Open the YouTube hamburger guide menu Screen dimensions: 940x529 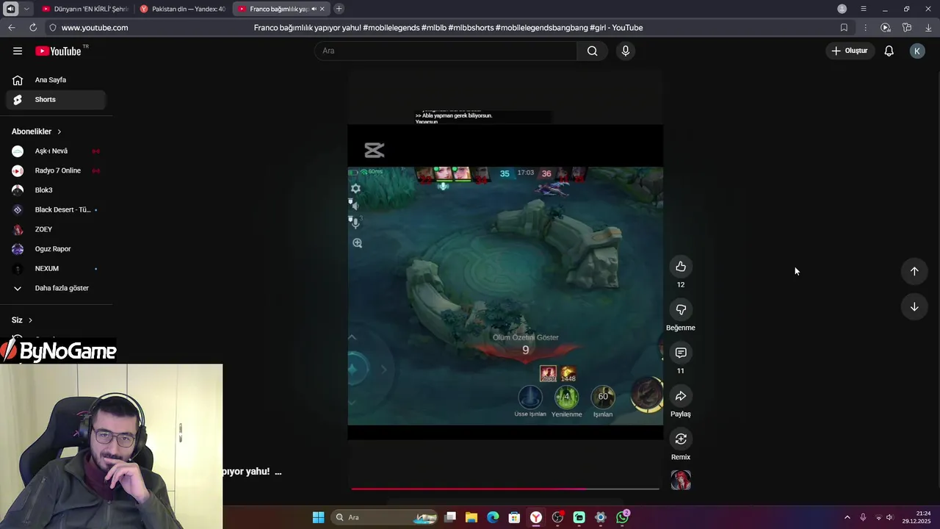point(18,51)
